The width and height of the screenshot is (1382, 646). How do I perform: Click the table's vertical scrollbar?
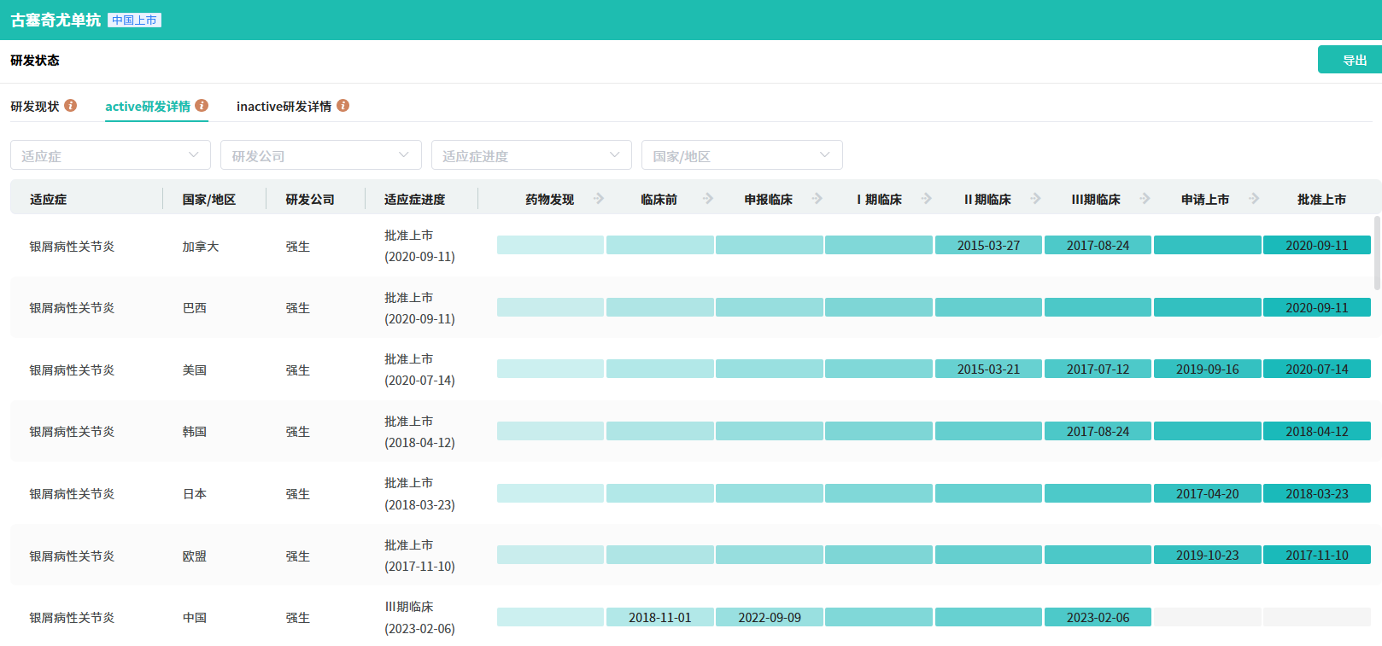[1377, 253]
